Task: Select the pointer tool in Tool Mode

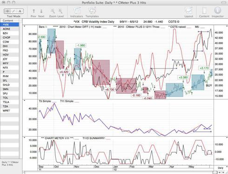Action: pyautogui.click(x=7, y=11)
